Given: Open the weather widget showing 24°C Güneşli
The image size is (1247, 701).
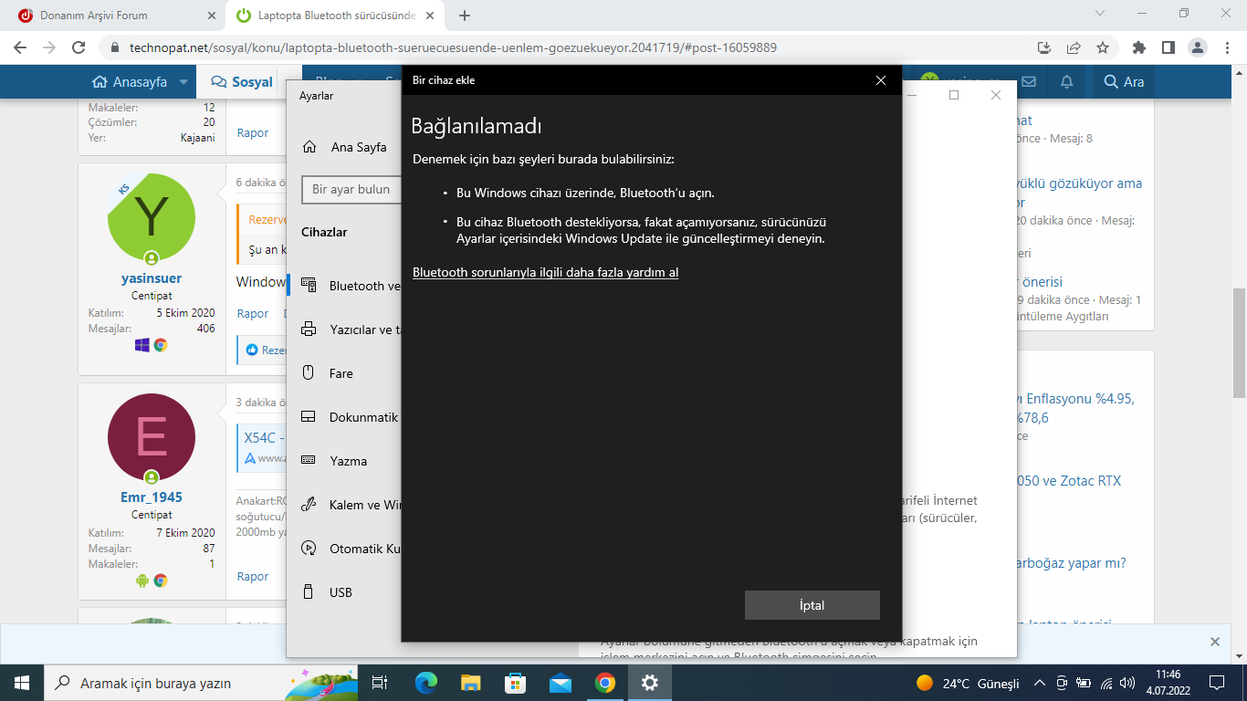Looking at the screenshot, I should click(969, 683).
